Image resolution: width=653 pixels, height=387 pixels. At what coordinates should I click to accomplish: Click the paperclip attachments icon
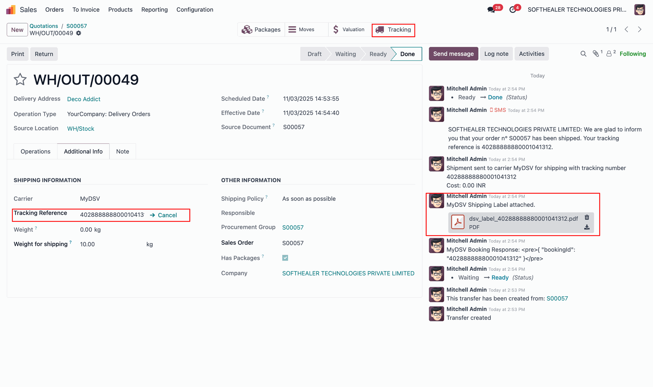(596, 54)
